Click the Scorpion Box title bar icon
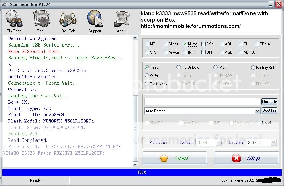284x186 pixels. [x=5, y=4]
